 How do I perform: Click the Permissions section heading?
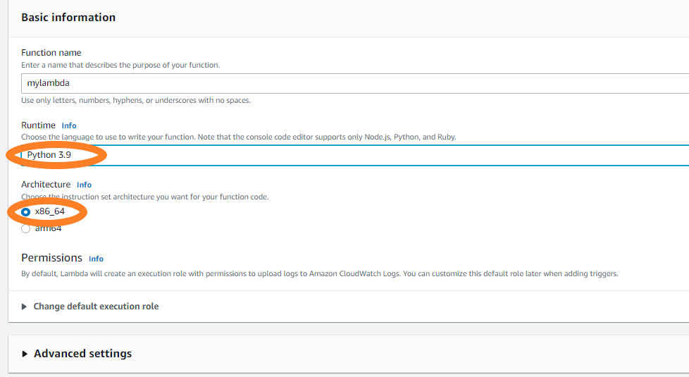(51, 258)
